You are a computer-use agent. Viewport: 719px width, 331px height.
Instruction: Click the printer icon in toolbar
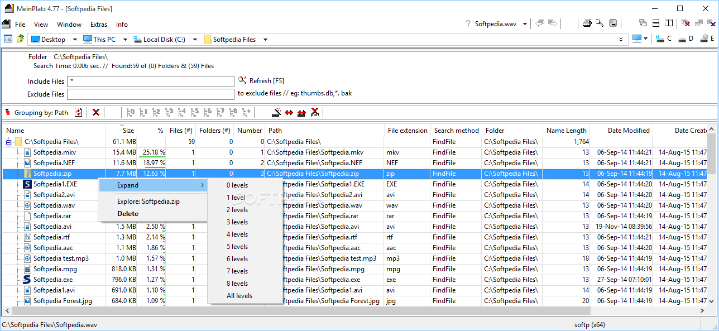pos(587,23)
